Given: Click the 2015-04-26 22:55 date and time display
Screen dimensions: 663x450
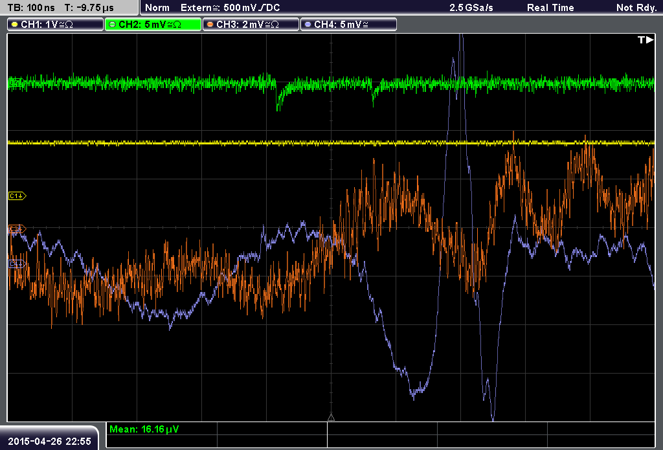Looking at the screenshot, I should click(49, 441).
